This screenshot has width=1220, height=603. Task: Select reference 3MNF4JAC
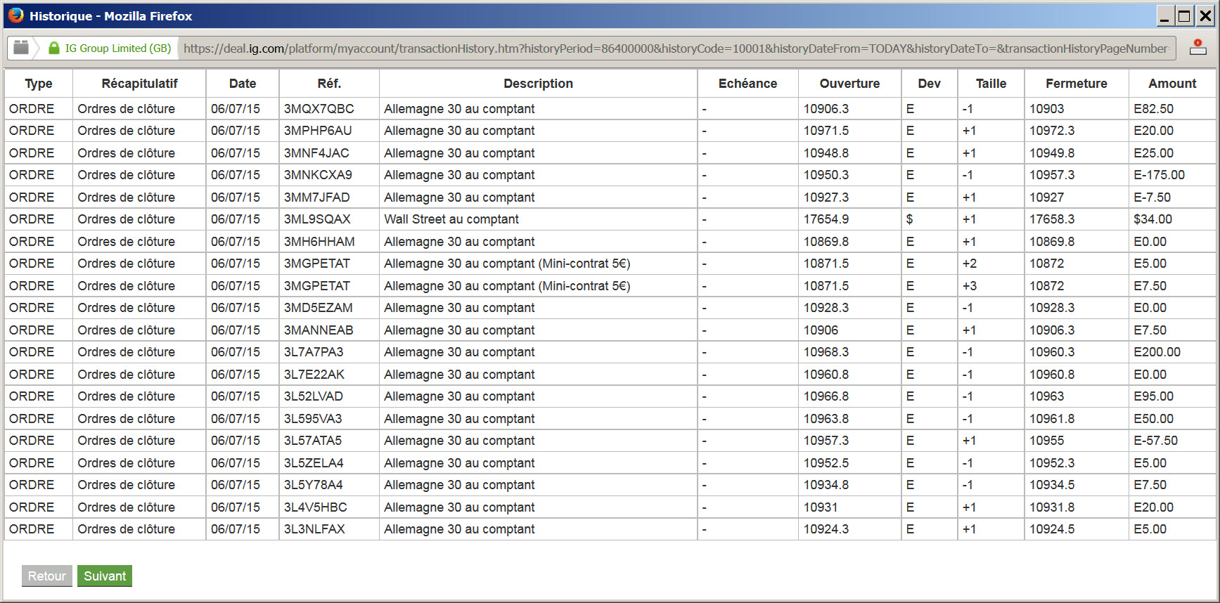tap(316, 153)
